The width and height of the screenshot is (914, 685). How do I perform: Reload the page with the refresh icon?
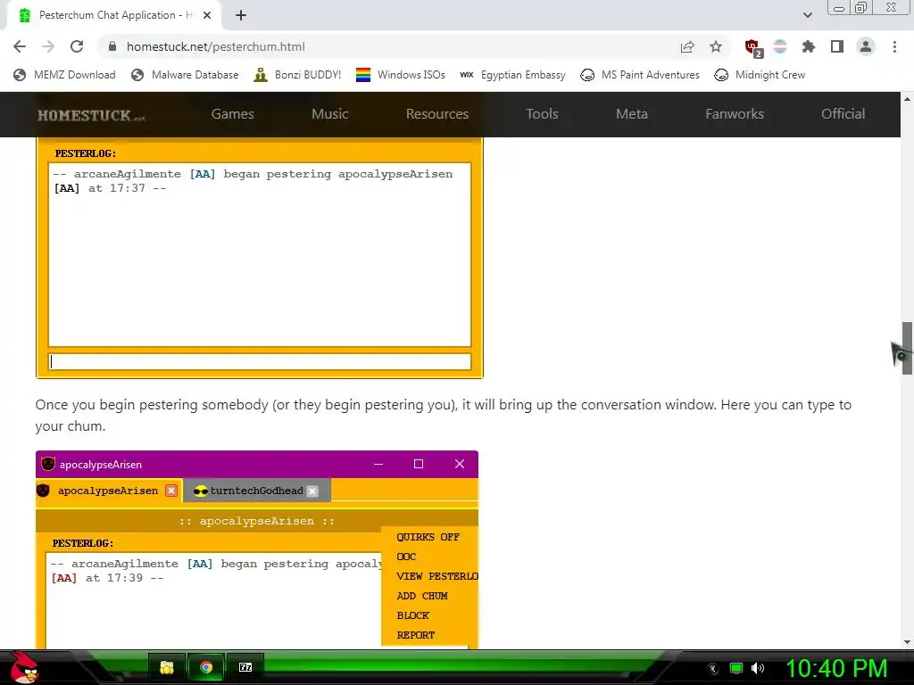[x=77, y=46]
